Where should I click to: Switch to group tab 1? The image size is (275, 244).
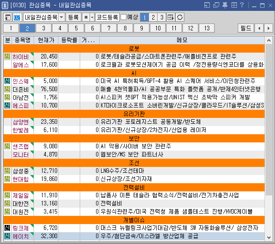click(x=11, y=28)
